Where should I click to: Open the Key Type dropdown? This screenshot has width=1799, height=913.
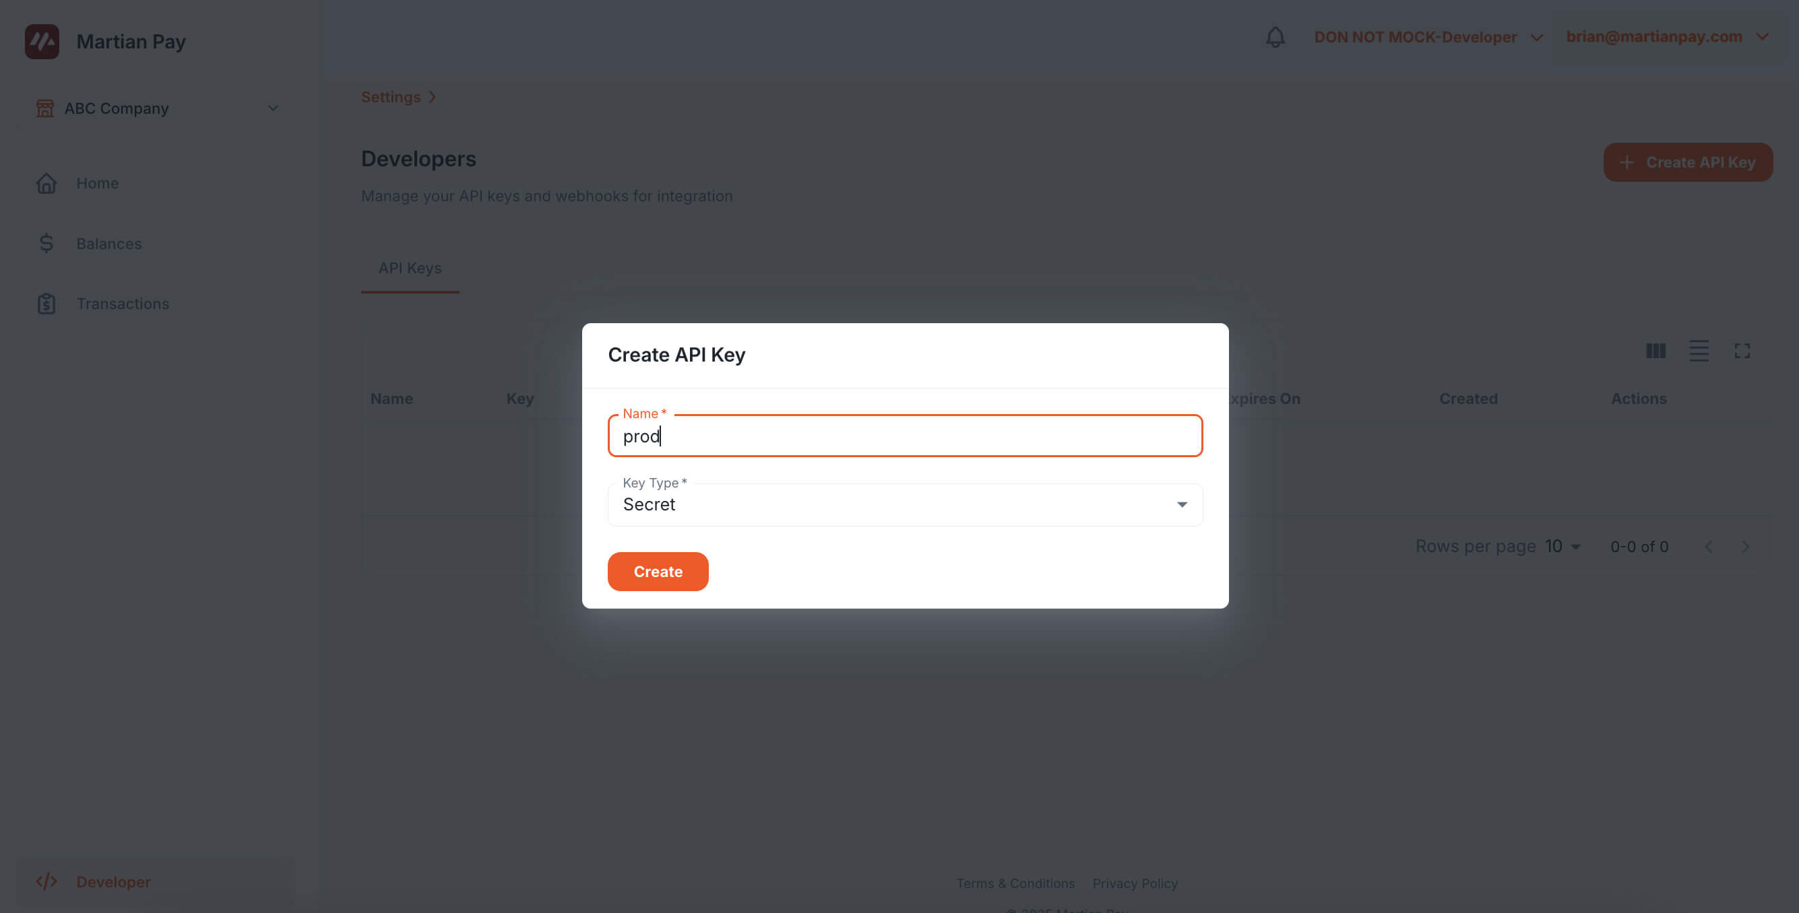pos(904,505)
